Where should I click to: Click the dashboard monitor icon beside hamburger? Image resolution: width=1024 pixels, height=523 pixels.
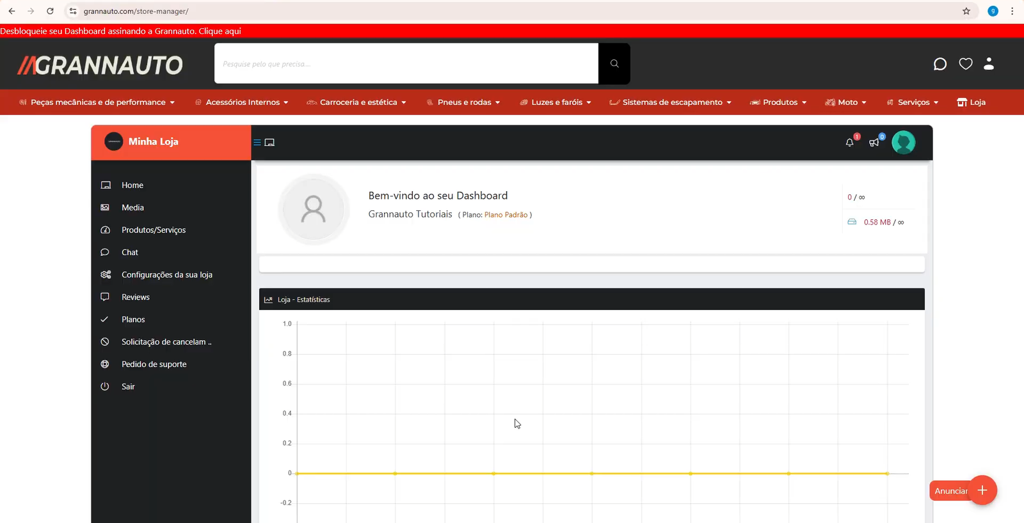(x=269, y=143)
